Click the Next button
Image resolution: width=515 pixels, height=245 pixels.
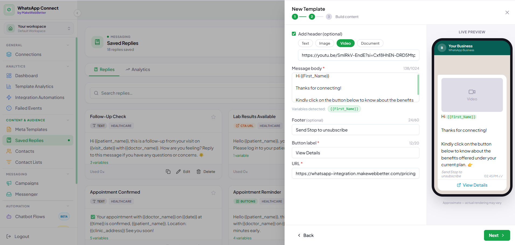(497, 235)
